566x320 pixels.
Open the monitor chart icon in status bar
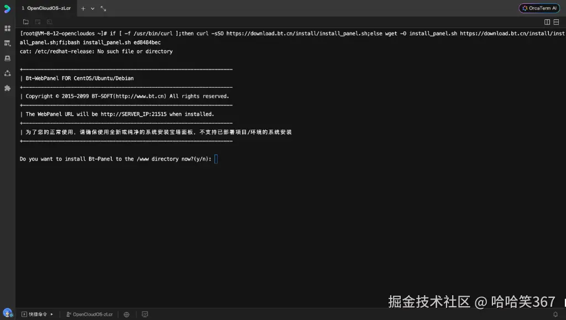click(x=145, y=314)
